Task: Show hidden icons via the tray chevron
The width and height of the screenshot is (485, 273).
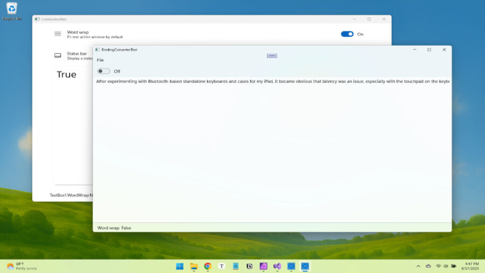Action: tap(418, 266)
